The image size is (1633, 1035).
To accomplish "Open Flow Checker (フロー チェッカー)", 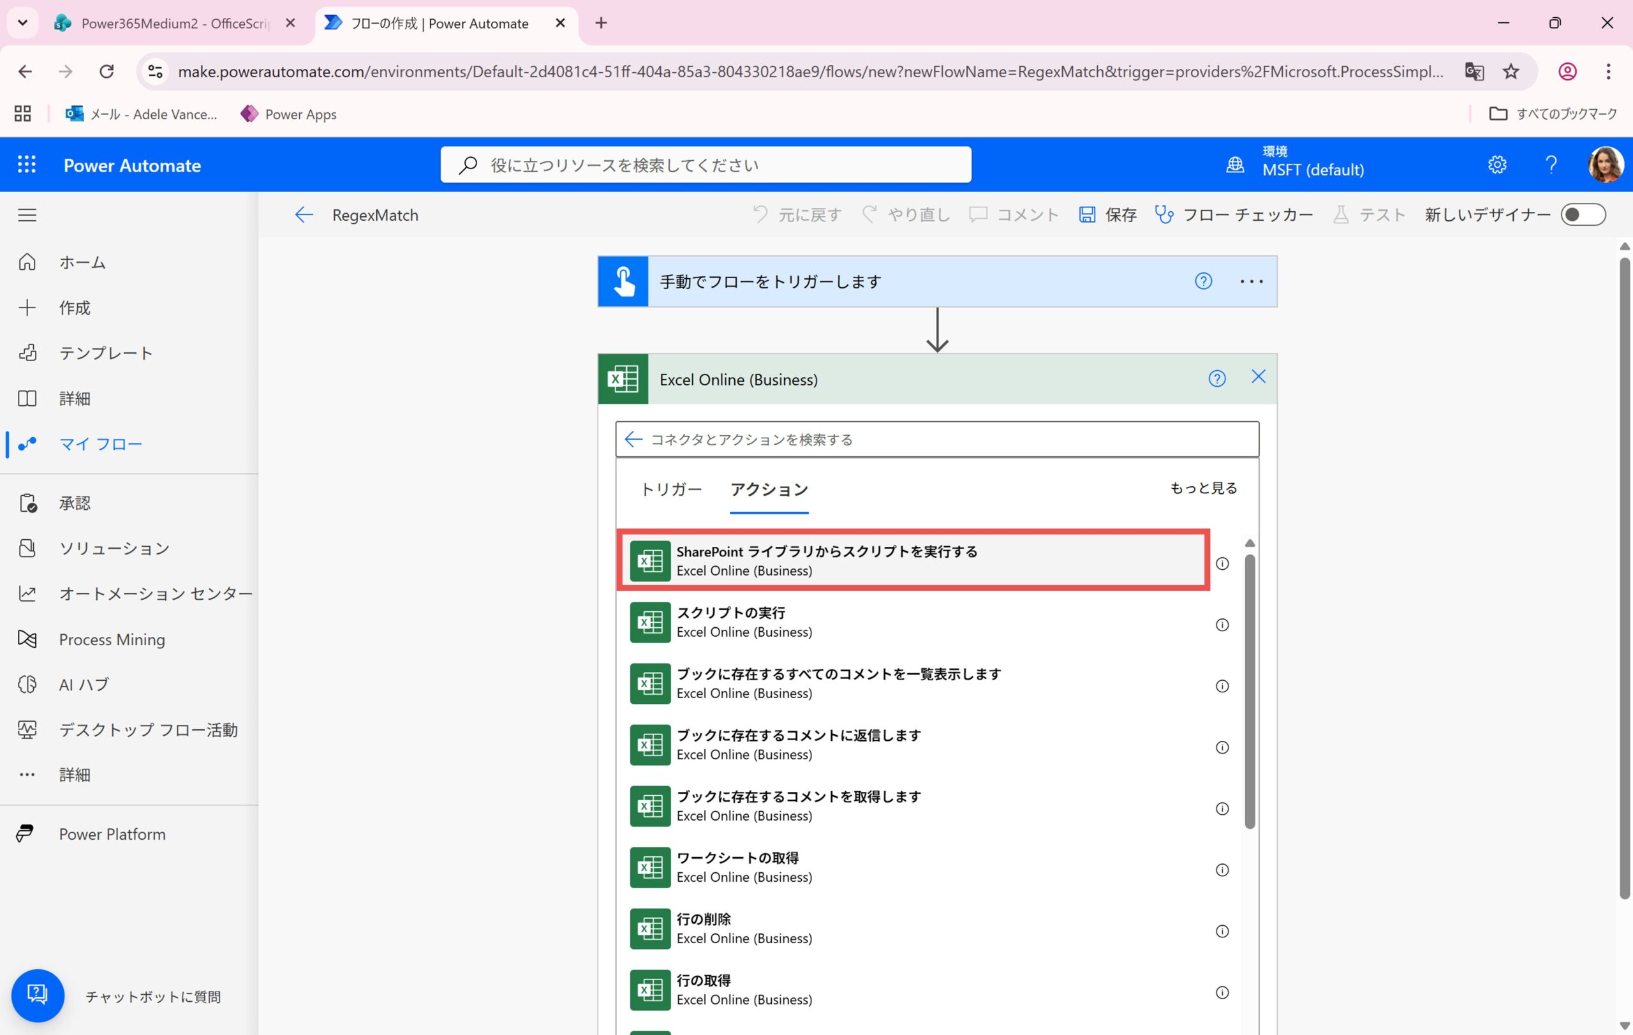I will point(1234,215).
